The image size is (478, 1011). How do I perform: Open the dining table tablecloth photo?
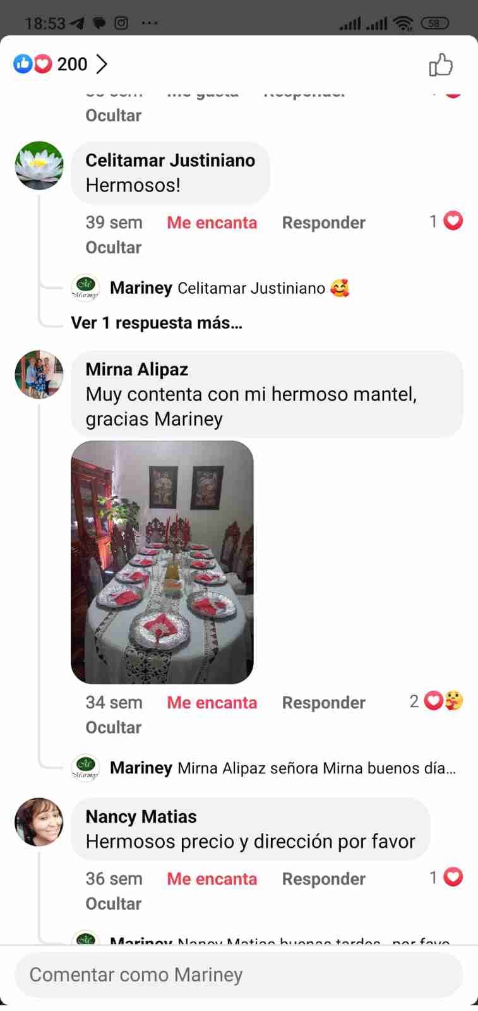[x=162, y=562]
